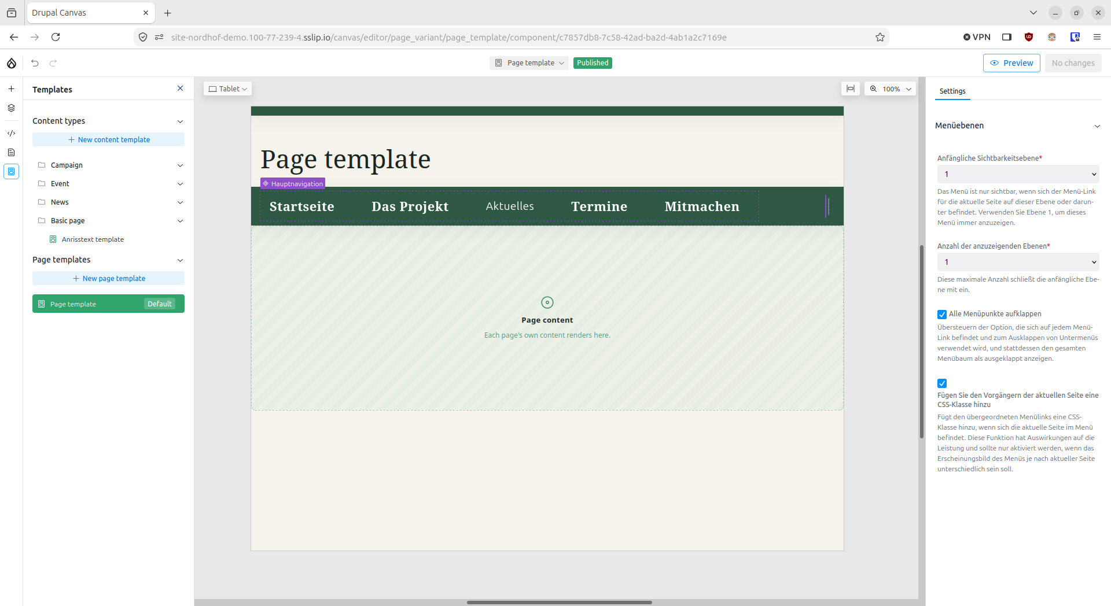Collapse the Page templates section
1111x606 pixels.
coord(180,260)
